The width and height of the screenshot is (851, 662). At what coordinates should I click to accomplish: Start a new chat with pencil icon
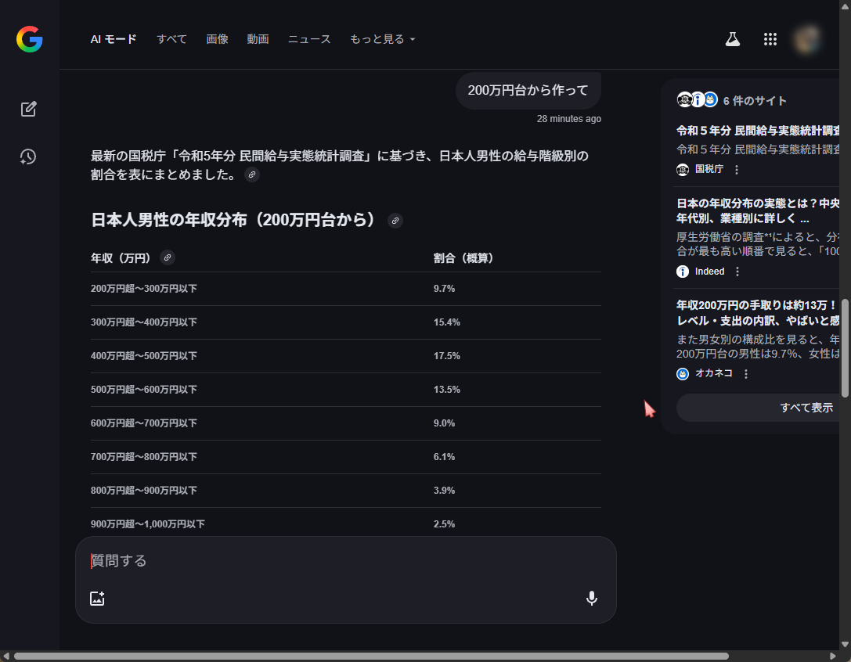(29, 109)
